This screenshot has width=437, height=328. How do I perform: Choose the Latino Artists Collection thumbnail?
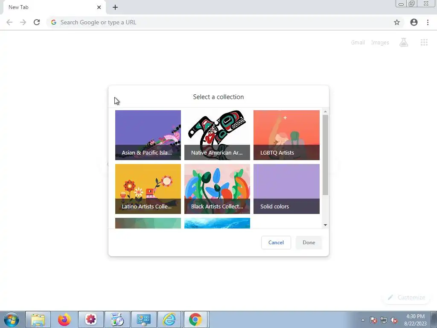coord(148,189)
